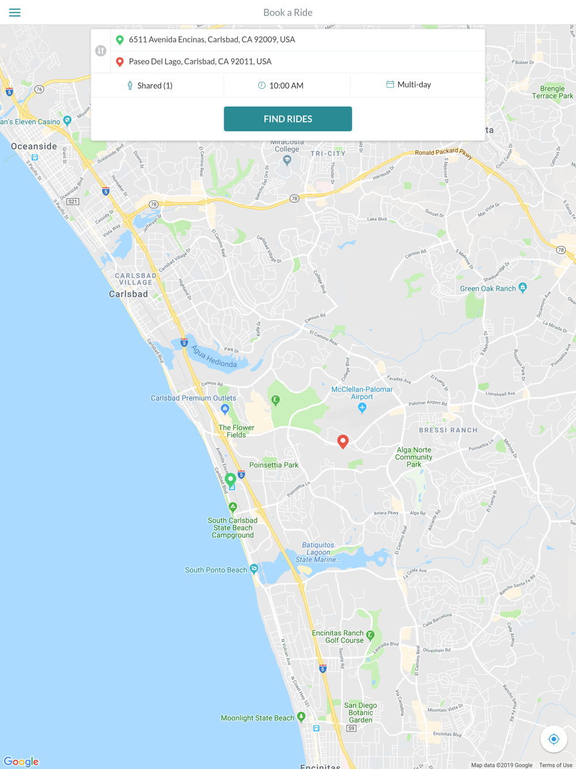Image resolution: width=576 pixels, height=769 pixels.
Task: Edit the pickup address 6511 Avenida Encinas
Action: coord(298,40)
